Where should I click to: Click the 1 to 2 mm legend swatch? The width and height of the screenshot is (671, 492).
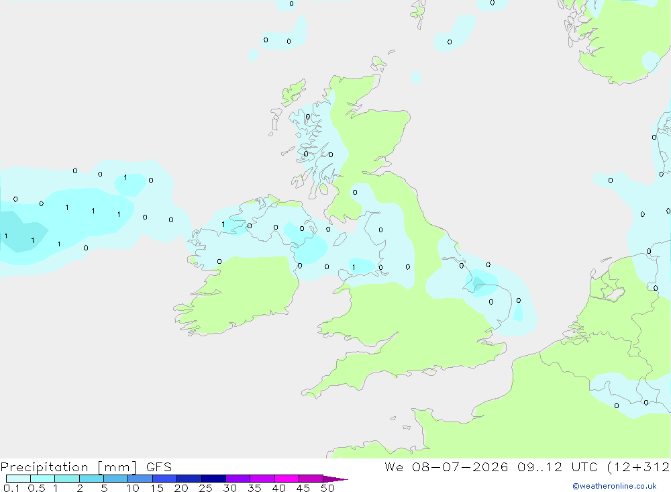[x=67, y=479]
